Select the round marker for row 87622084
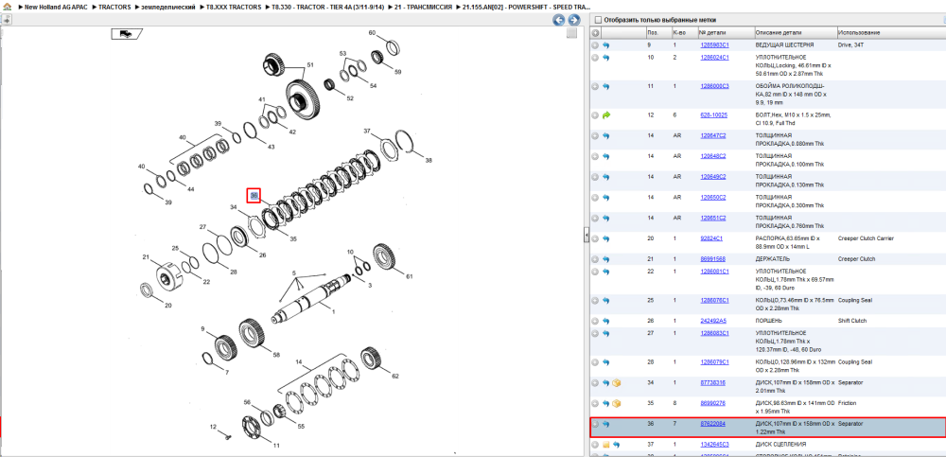 [595, 424]
